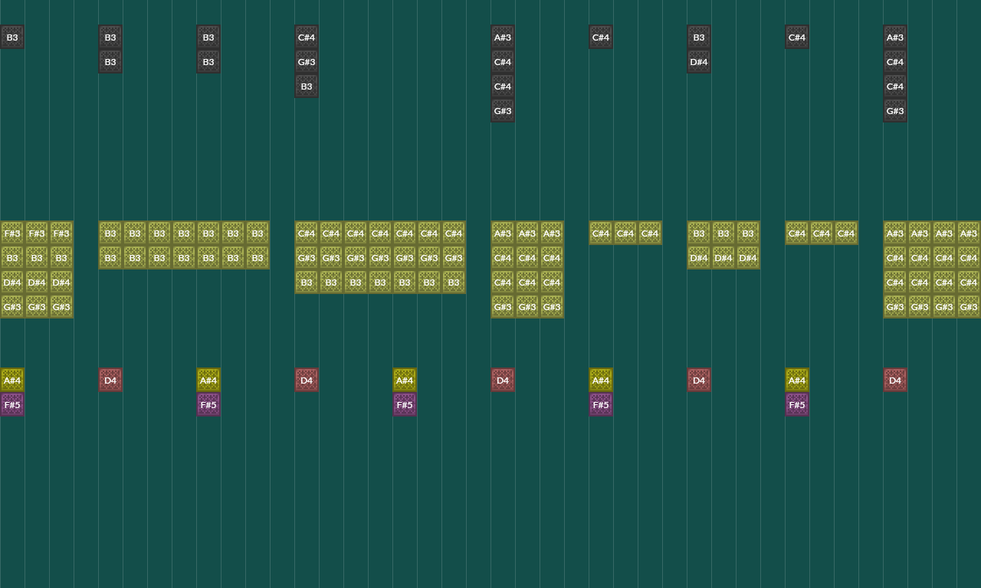Select the leftmost red D4 note block

(110, 381)
